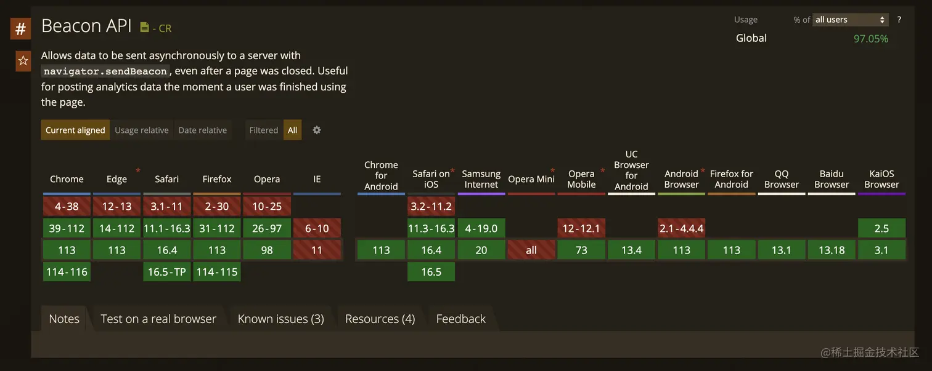The image size is (932, 371).
Task: Select Firefox 114-115 cell
Action: click(217, 271)
